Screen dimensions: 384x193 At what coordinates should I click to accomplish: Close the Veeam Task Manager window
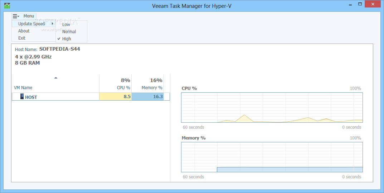[x=373, y=4]
